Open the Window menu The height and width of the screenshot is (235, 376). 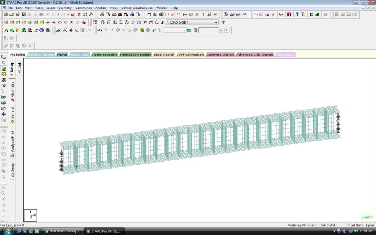coord(162,8)
